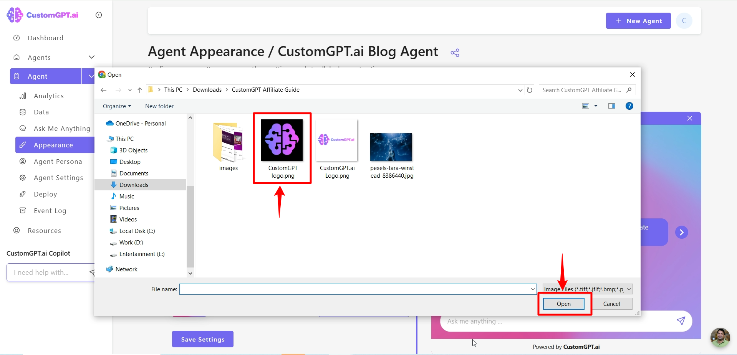Screen dimensions: 737x355
Task: Select Local Disk (C:) in tree
Action: [137, 231]
